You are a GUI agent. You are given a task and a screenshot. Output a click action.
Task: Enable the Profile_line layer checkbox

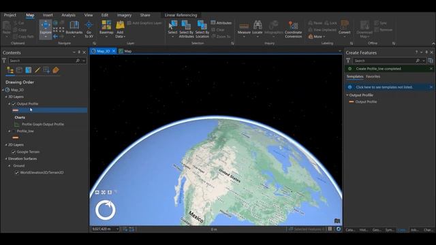coord(14,131)
